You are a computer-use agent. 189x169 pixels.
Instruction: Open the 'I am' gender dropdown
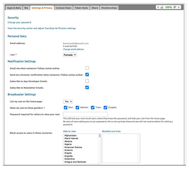coord(70,55)
